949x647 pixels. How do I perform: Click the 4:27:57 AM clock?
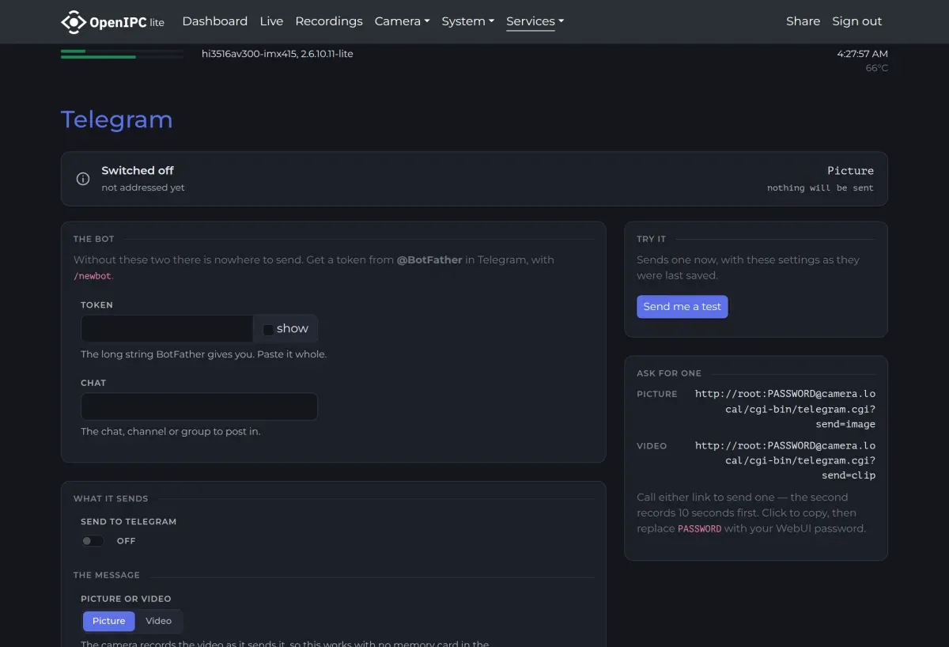[x=862, y=54]
